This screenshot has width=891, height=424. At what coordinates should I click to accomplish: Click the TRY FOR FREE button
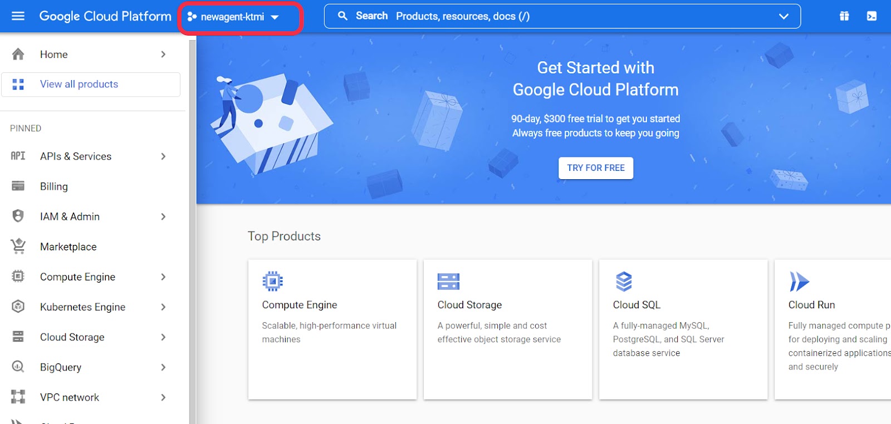point(596,168)
